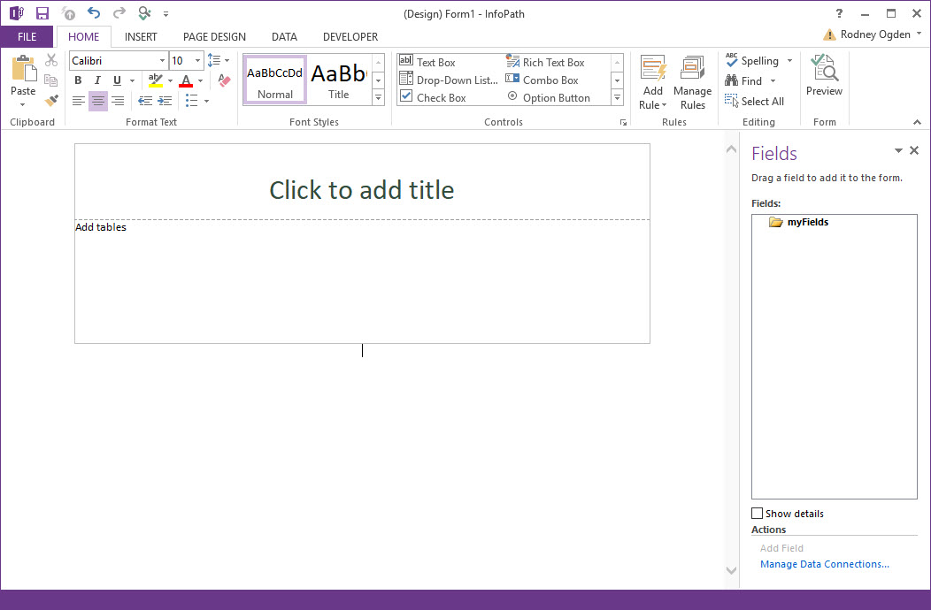Click the bullets list icon
The width and height of the screenshot is (931, 610).
[x=191, y=101]
